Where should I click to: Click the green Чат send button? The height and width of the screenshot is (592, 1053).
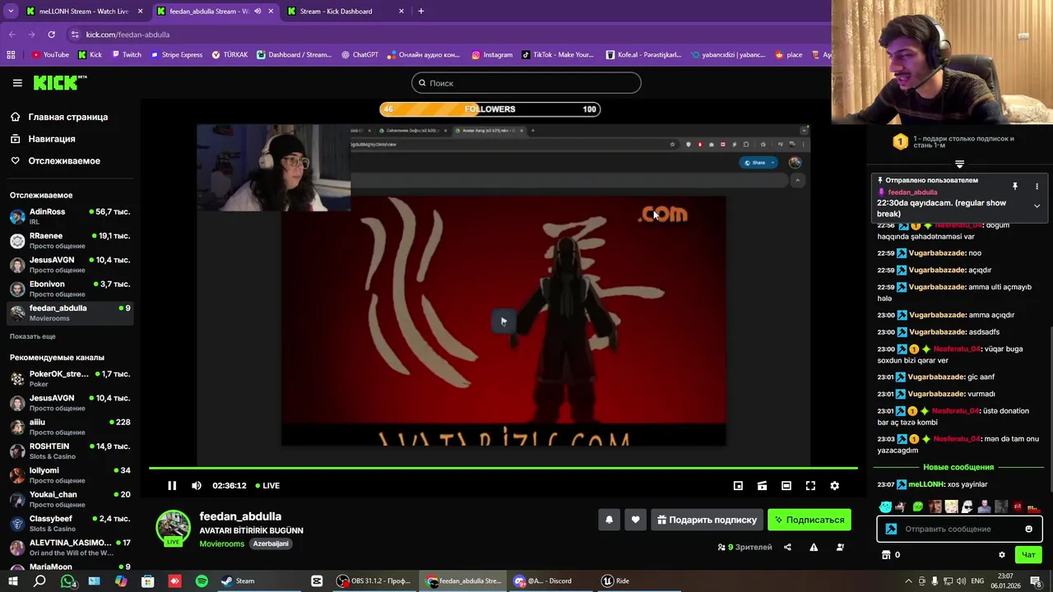click(1027, 555)
